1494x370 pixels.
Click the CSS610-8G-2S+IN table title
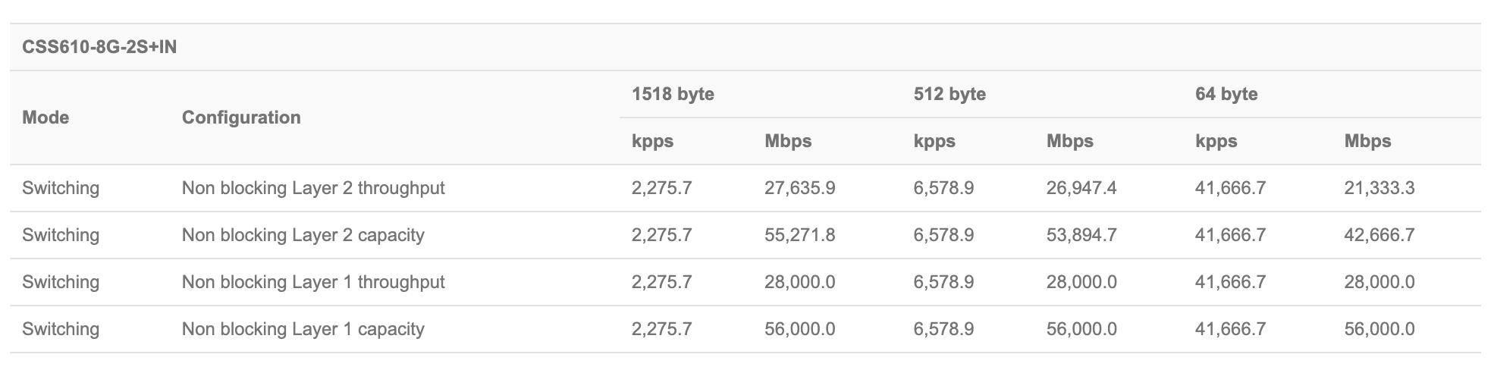[x=99, y=47]
